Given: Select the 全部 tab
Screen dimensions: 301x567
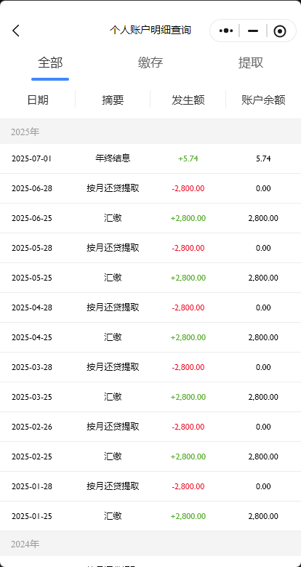Looking at the screenshot, I should [x=50, y=63].
